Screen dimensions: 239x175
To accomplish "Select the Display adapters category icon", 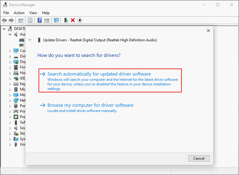I will (x=16, y=62).
